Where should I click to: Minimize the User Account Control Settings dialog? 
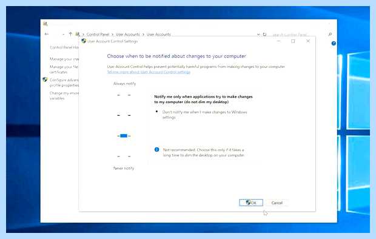coord(278,41)
